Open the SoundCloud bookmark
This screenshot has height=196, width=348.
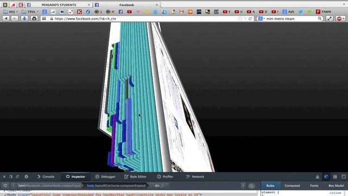coord(190,11)
